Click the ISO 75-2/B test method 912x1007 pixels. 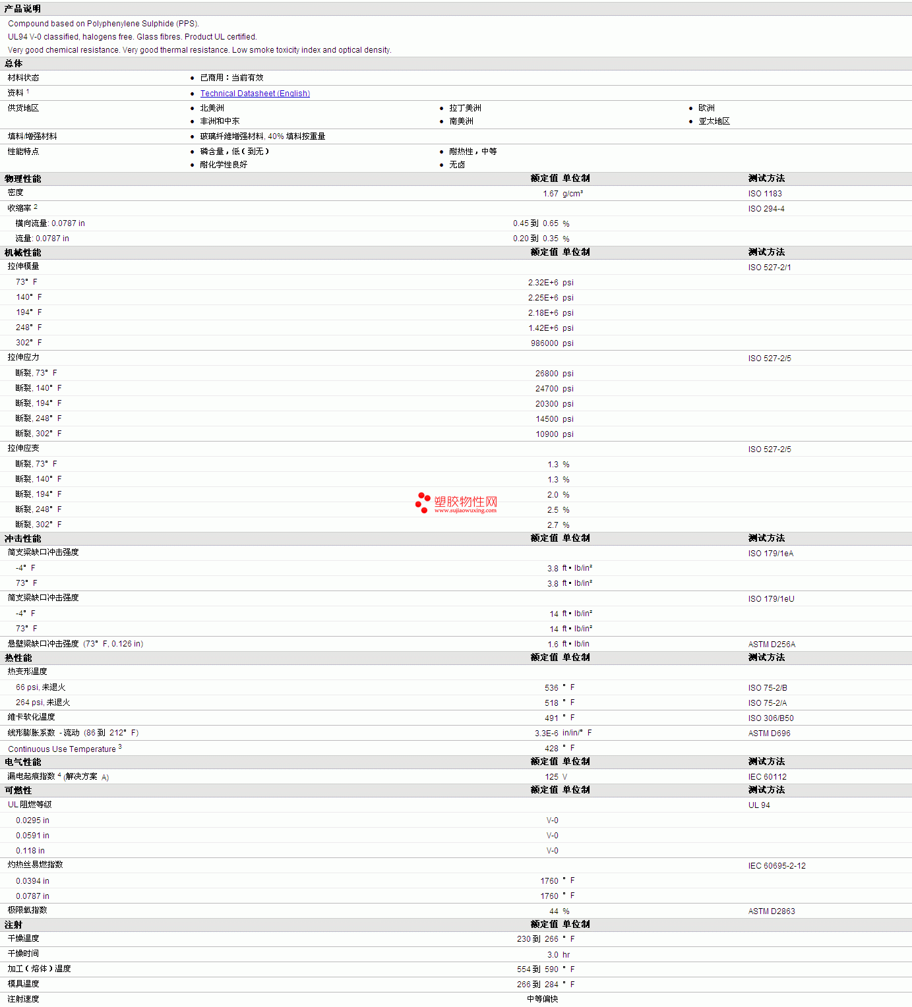(768, 688)
